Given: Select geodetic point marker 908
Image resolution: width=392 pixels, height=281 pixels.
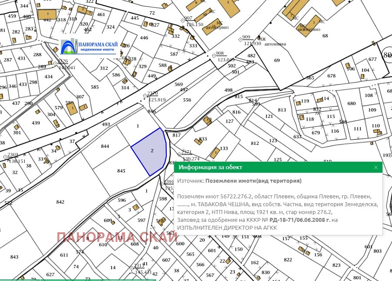Looking at the screenshot, I should coord(213,56).
